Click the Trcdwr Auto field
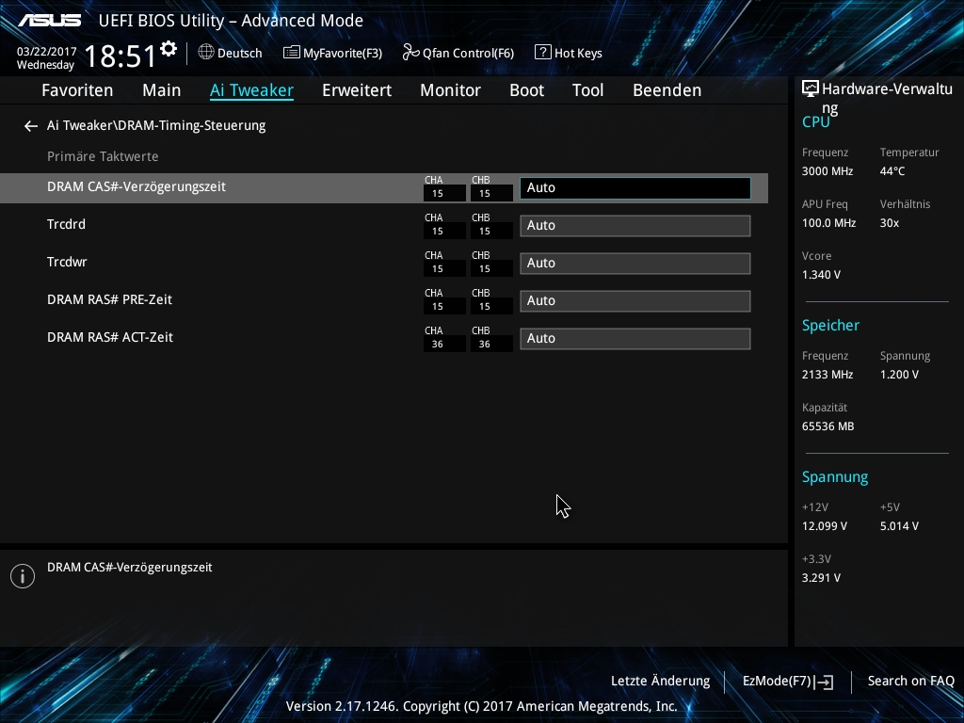This screenshot has width=964, height=723. pos(635,264)
